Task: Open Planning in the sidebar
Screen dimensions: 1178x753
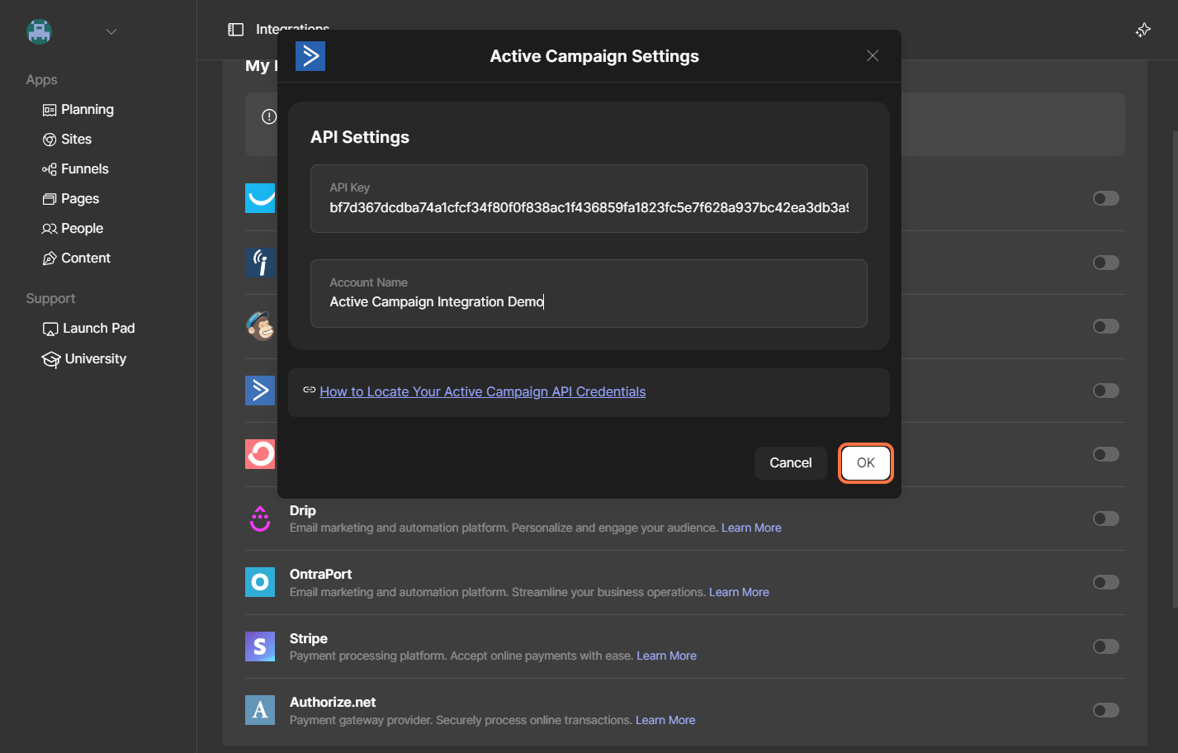Action: [88, 109]
